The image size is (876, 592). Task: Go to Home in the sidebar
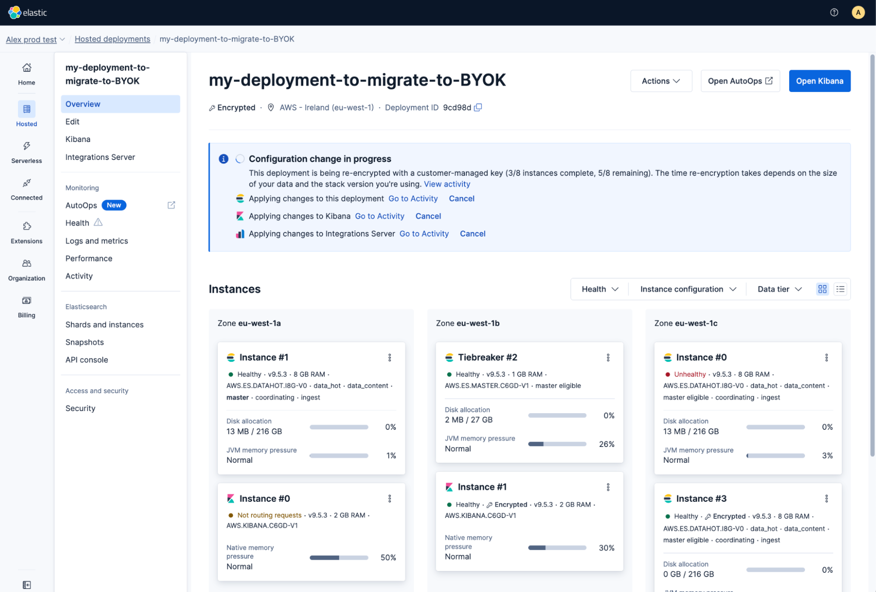tap(26, 74)
